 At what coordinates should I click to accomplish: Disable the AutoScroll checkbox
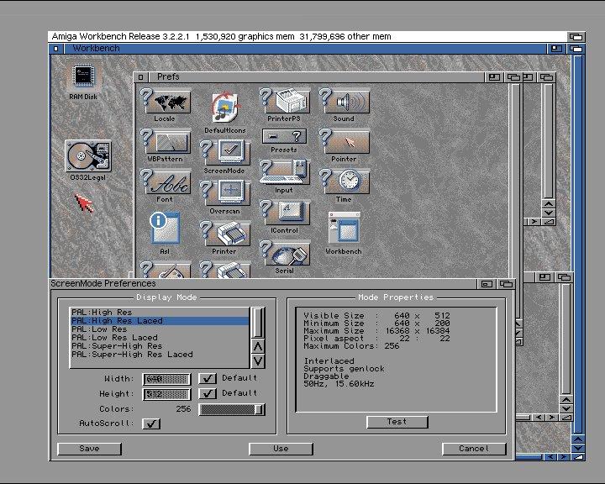pos(151,423)
